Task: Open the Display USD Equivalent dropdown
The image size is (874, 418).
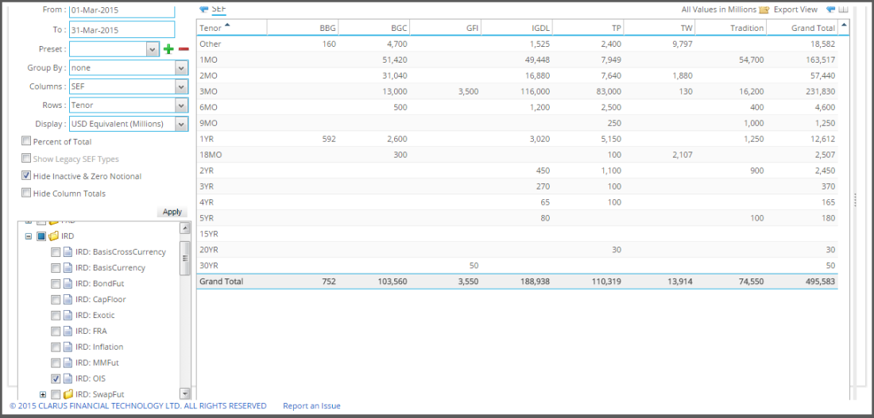Action: click(x=181, y=124)
